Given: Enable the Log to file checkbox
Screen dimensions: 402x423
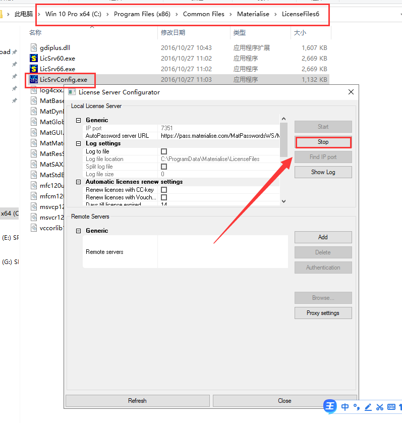Looking at the screenshot, I should (x=163, y=151).
